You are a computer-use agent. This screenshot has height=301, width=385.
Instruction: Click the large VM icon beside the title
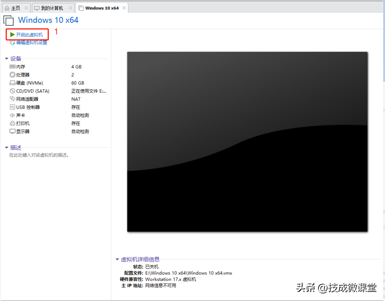tap(9, 20)
